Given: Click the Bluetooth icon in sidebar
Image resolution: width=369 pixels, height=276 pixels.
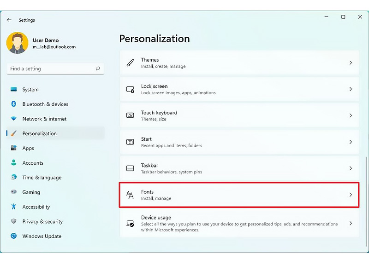Looking at the screenshot, I should pos(14,104).
